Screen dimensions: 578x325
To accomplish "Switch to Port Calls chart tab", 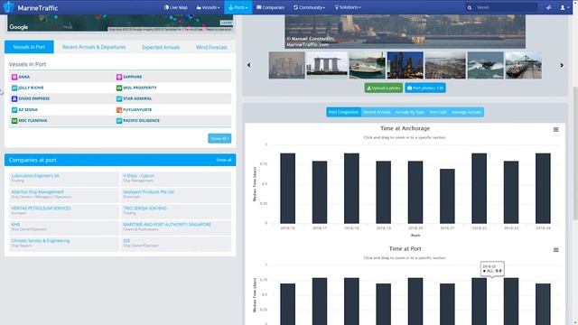I will coord(438,112).
